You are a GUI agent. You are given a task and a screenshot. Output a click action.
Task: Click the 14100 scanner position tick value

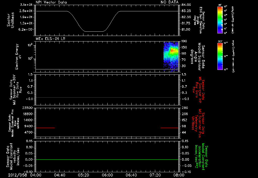(x=27, y=120)
